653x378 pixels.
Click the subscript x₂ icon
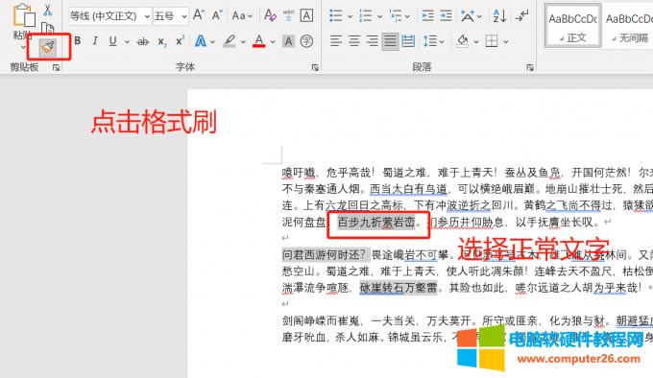pyautogui.click(x=162, y=41)
